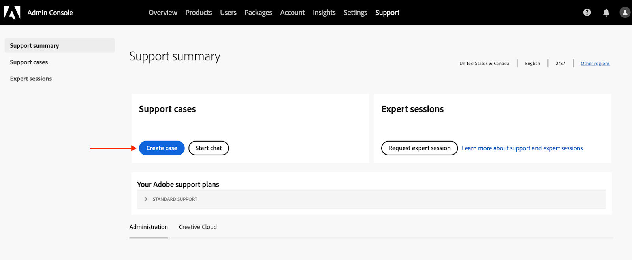Select the Support menu item
The image size is (632, 260).
click(x=387, y=13)
